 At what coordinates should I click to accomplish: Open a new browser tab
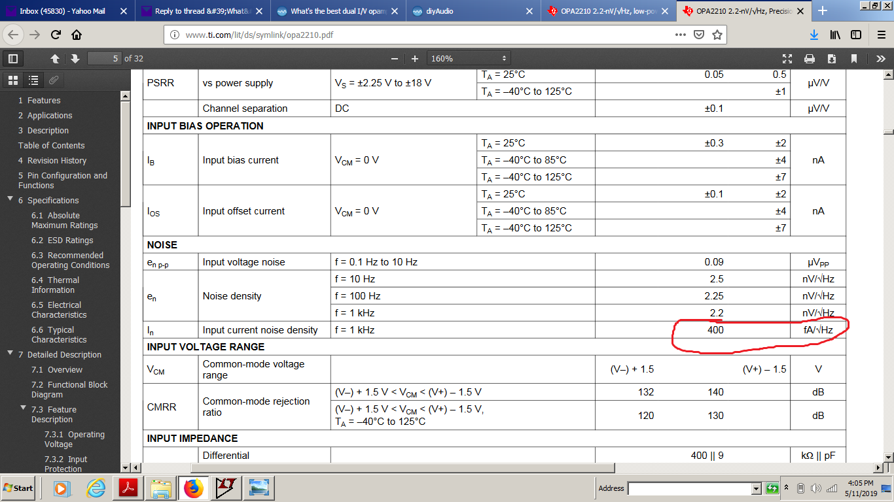point(823,11)
